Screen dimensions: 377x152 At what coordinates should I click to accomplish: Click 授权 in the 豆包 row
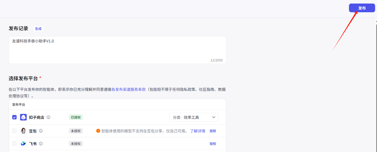pyautogui.click(x=213, y=131)
